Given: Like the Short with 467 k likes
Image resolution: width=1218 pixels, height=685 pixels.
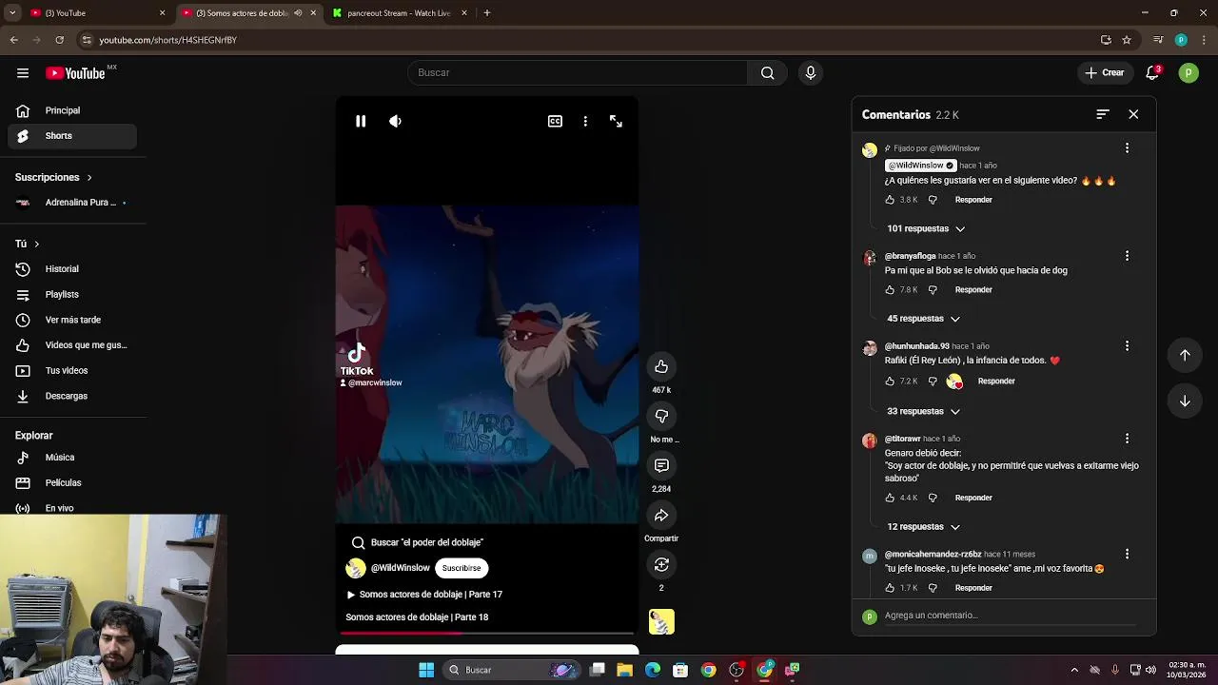Looking at the screenshot, I should point(661,366).
